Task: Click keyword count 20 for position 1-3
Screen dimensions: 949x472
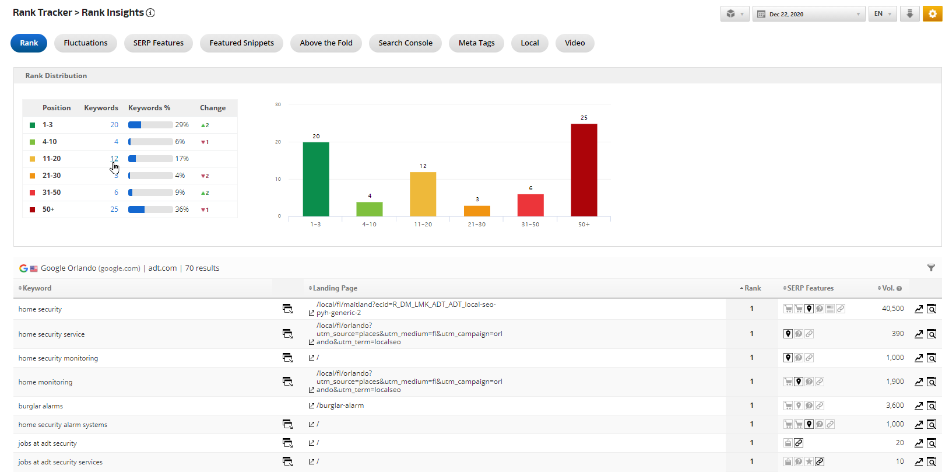Action: 114,125
